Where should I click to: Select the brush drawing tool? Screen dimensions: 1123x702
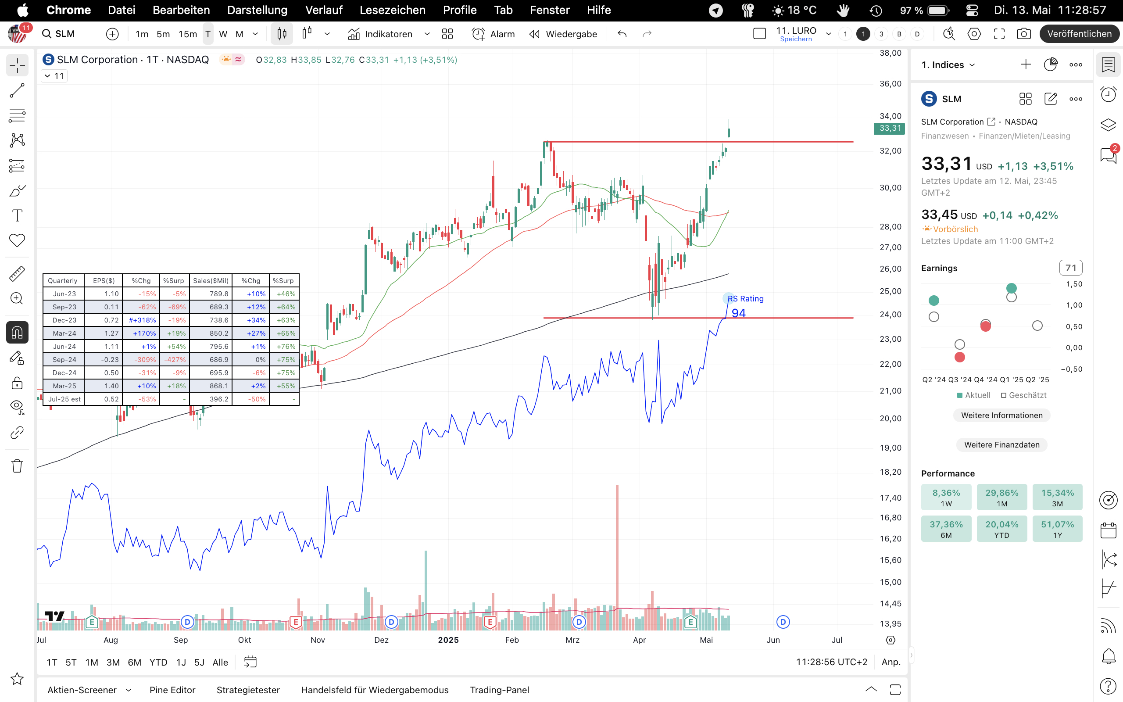click(x=17, y=191)
